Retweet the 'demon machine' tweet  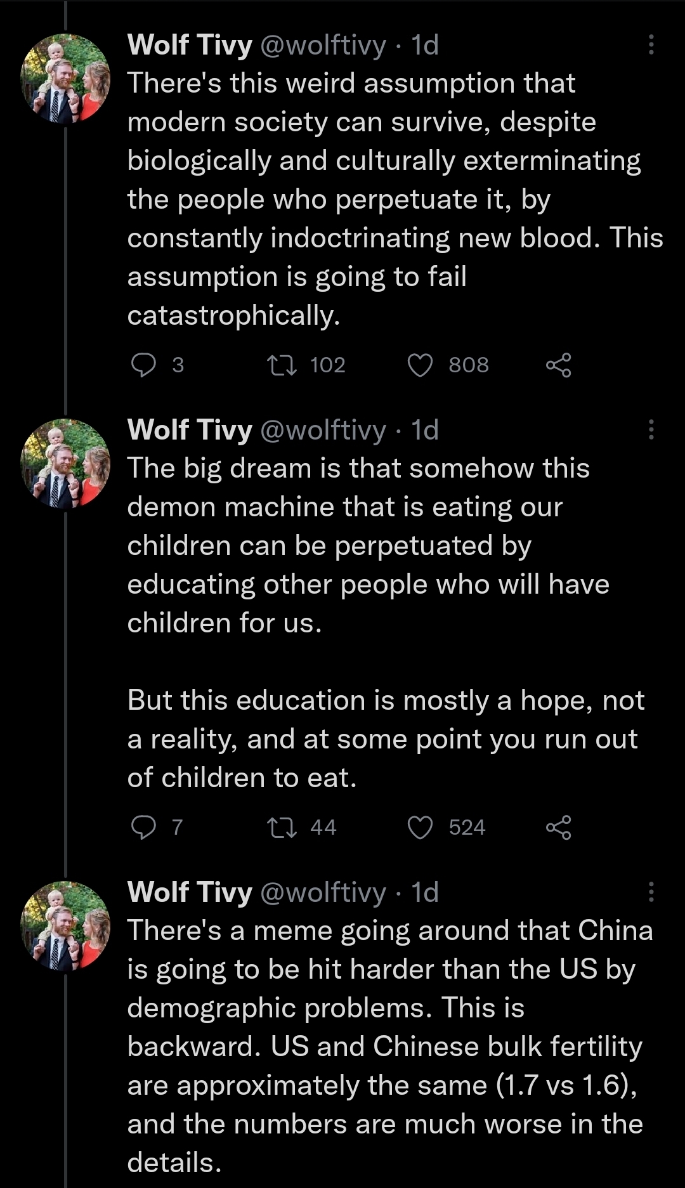(x=282, y=827)
